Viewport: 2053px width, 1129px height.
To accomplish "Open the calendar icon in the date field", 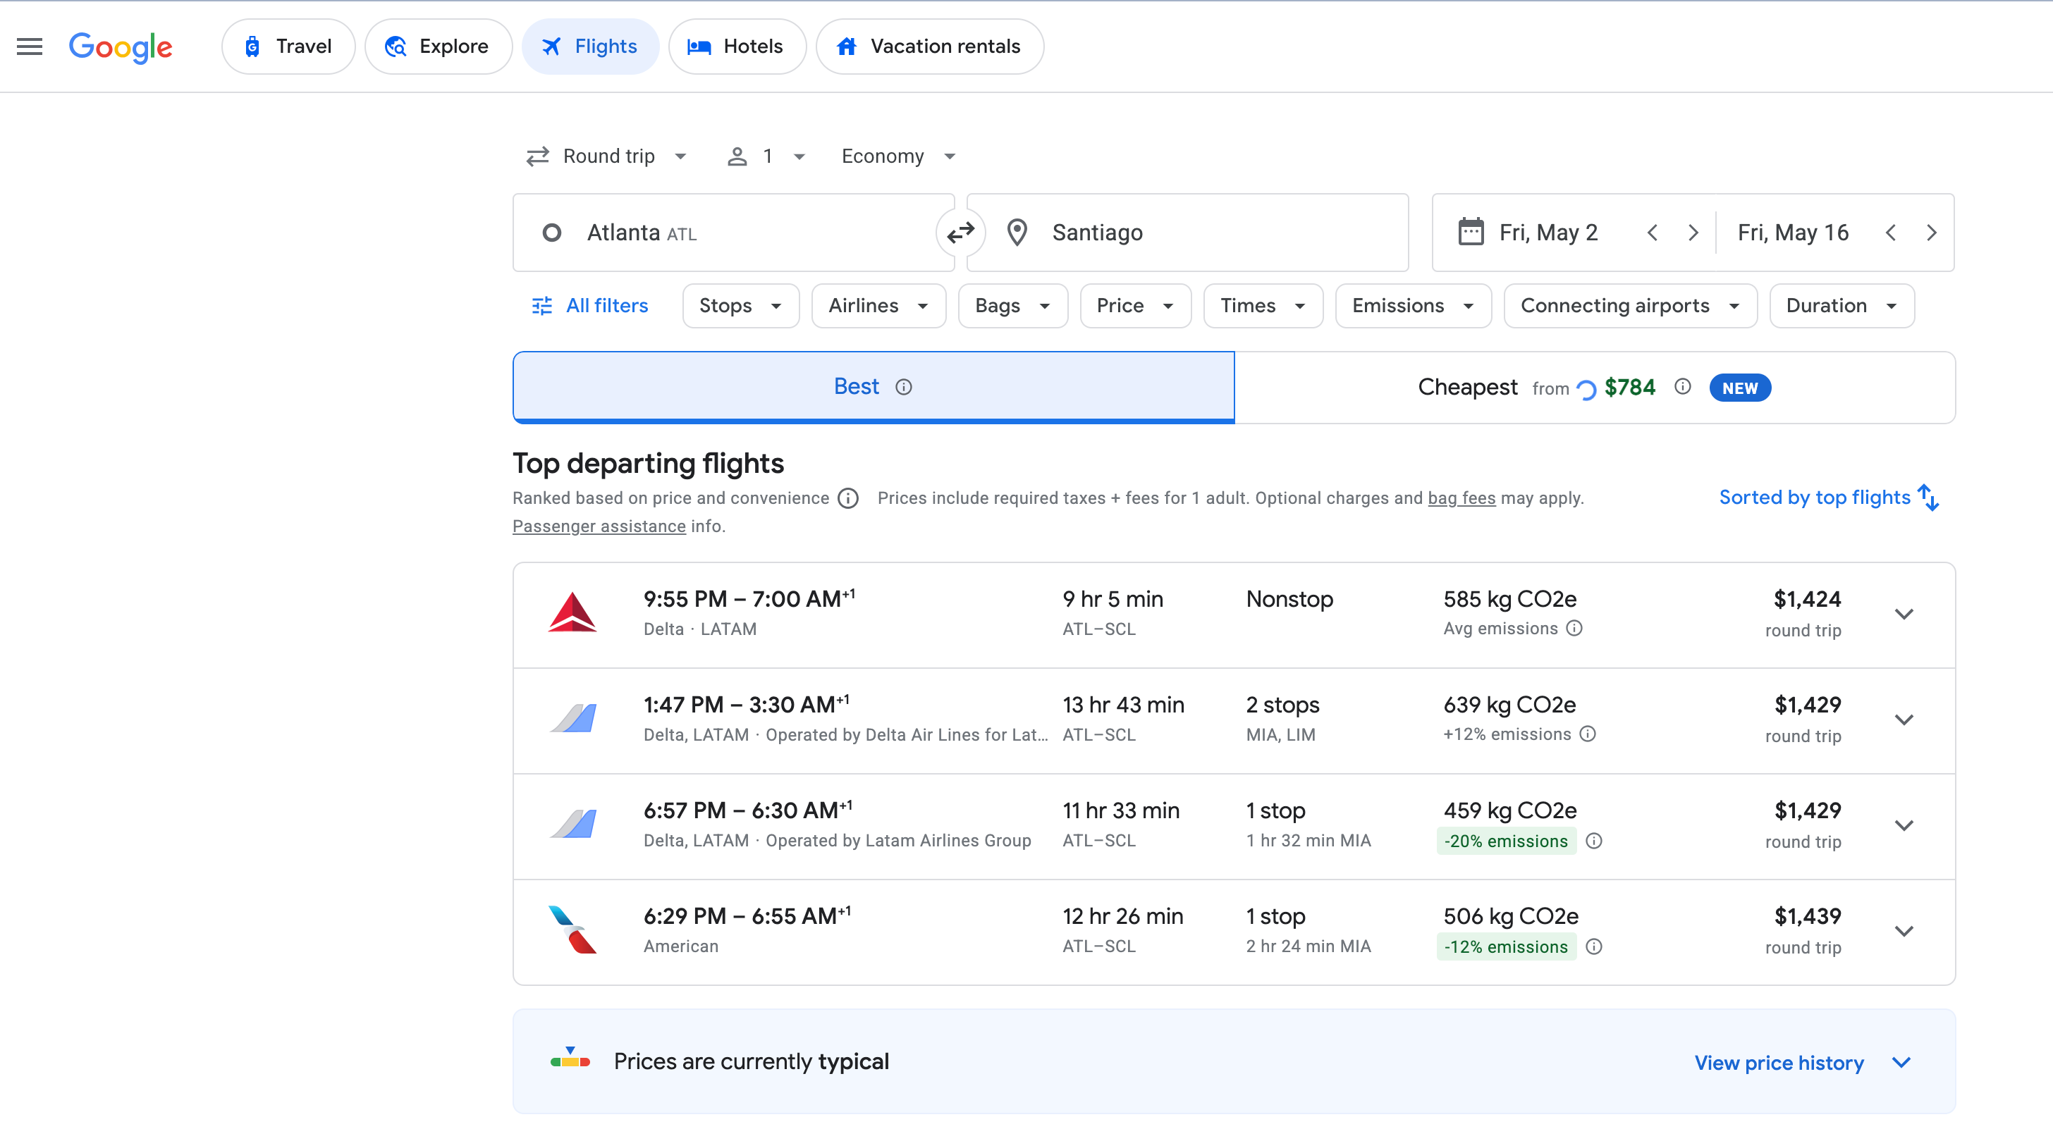I will pos(1471,233).
